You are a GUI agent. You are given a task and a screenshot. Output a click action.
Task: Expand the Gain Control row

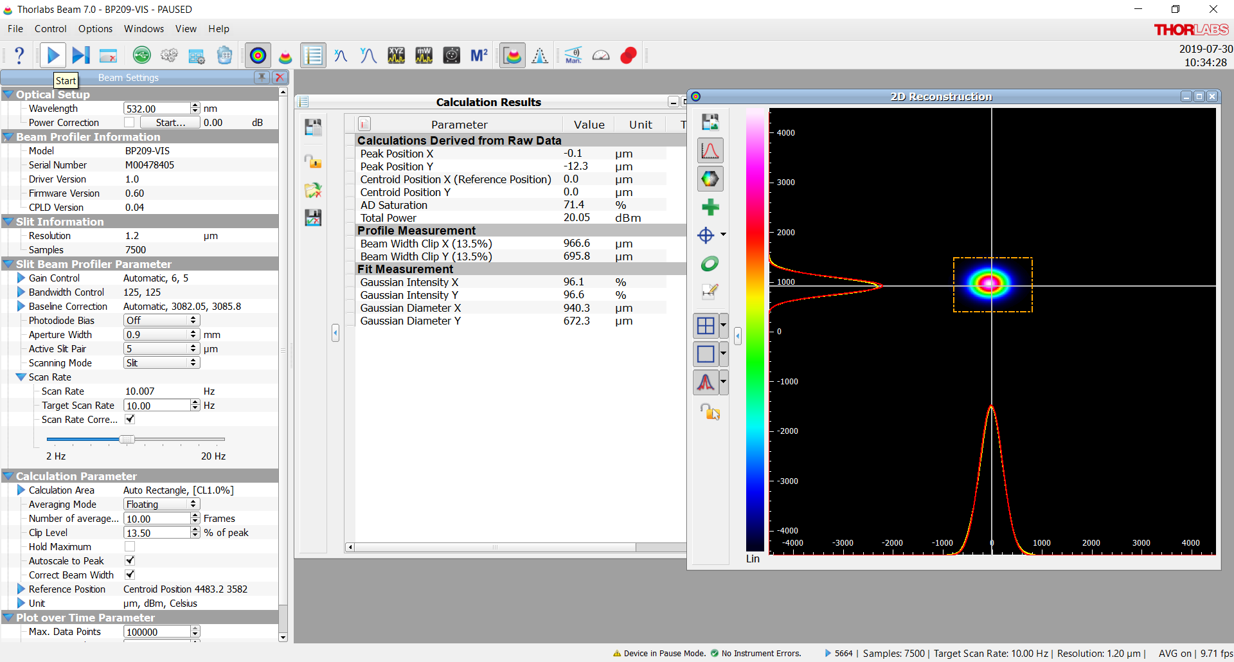tap(21, 278)
